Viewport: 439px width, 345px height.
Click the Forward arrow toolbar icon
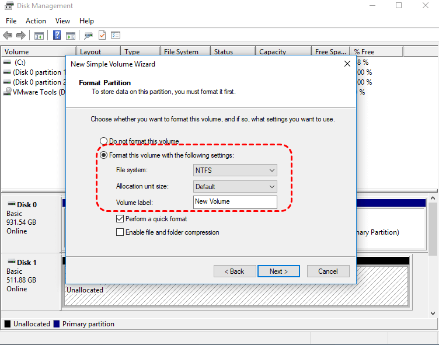coord(21,36)
